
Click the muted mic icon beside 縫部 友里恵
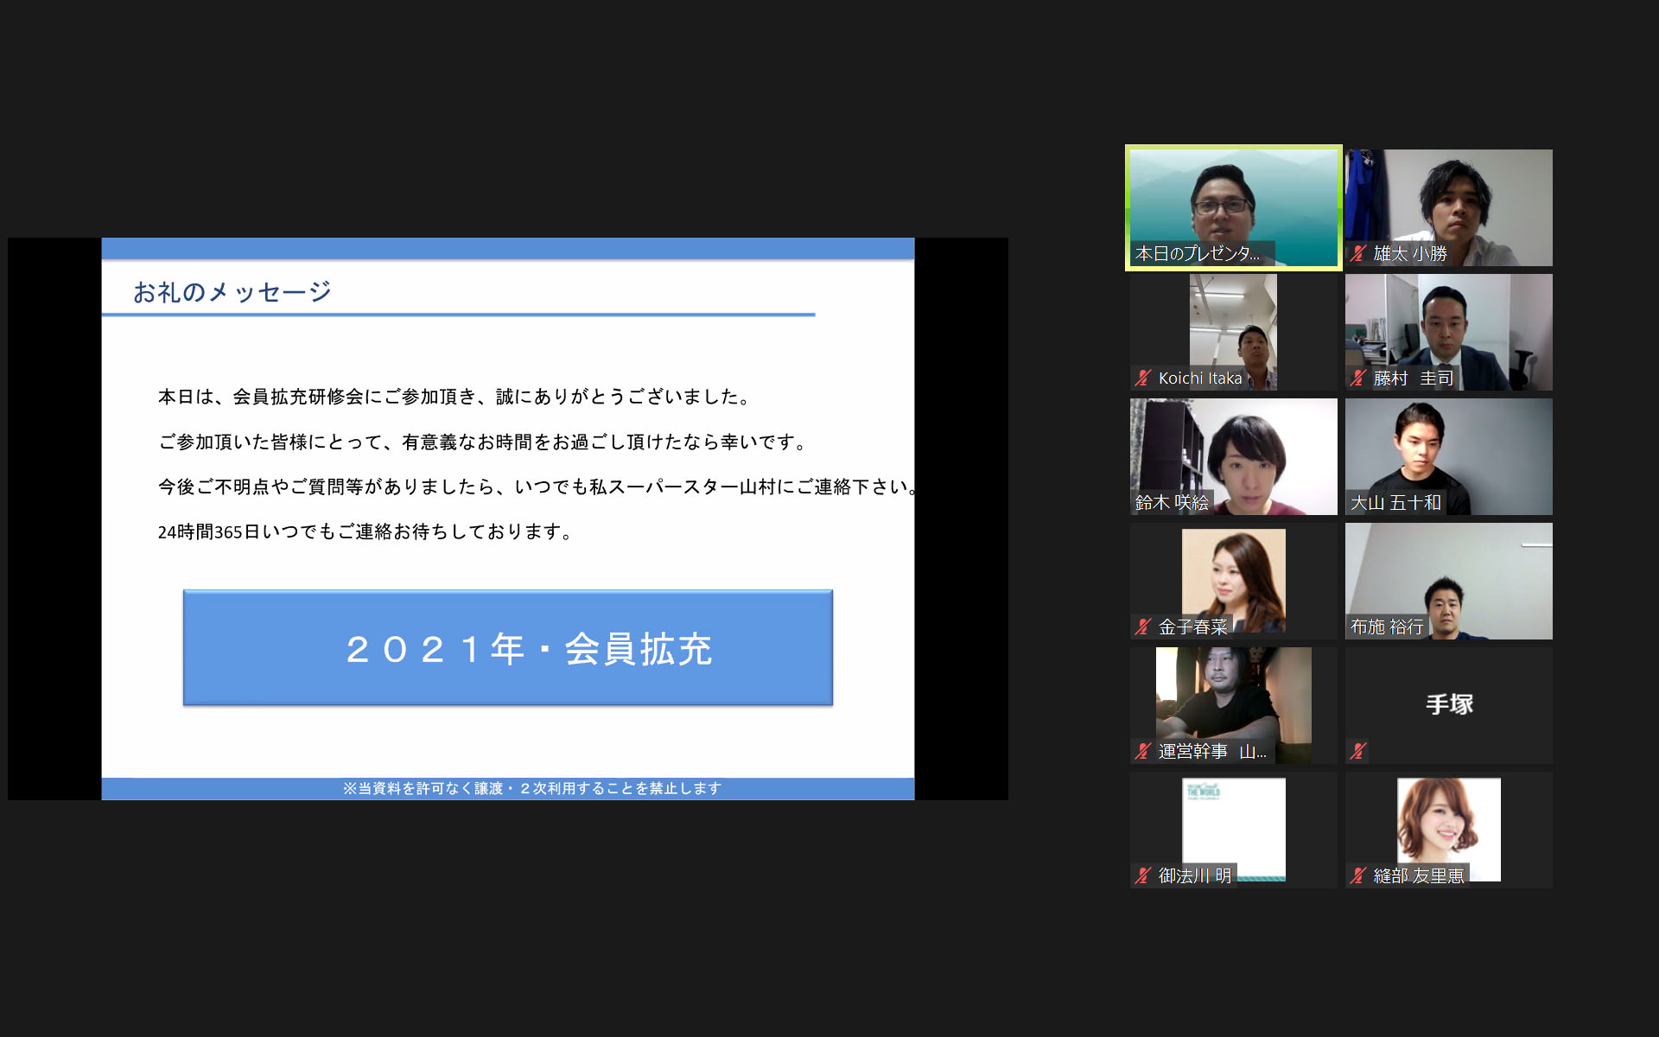pos(1358,875)
